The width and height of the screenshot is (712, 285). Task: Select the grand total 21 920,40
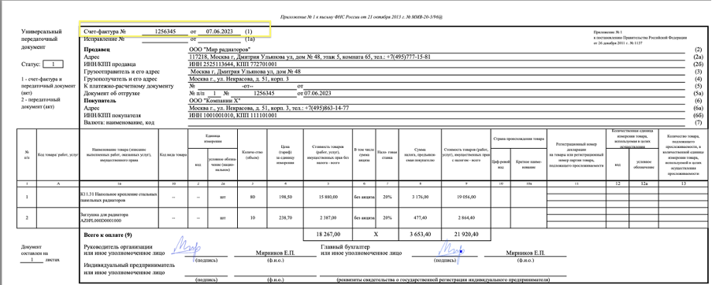[x=466, y=234]
